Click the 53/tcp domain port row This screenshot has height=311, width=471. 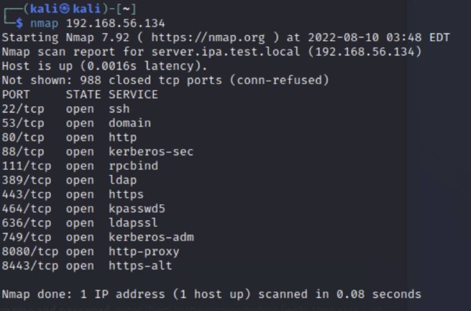click(x=76, y=123)
